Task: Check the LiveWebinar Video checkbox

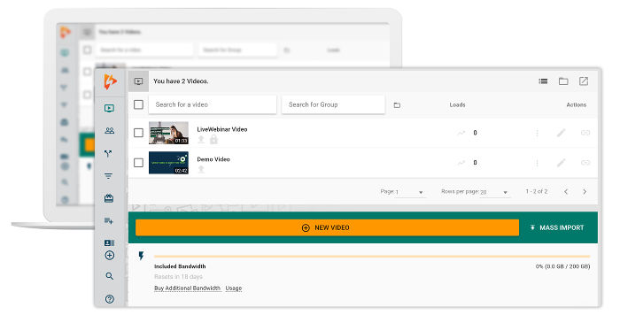Action: pos(138,133)
